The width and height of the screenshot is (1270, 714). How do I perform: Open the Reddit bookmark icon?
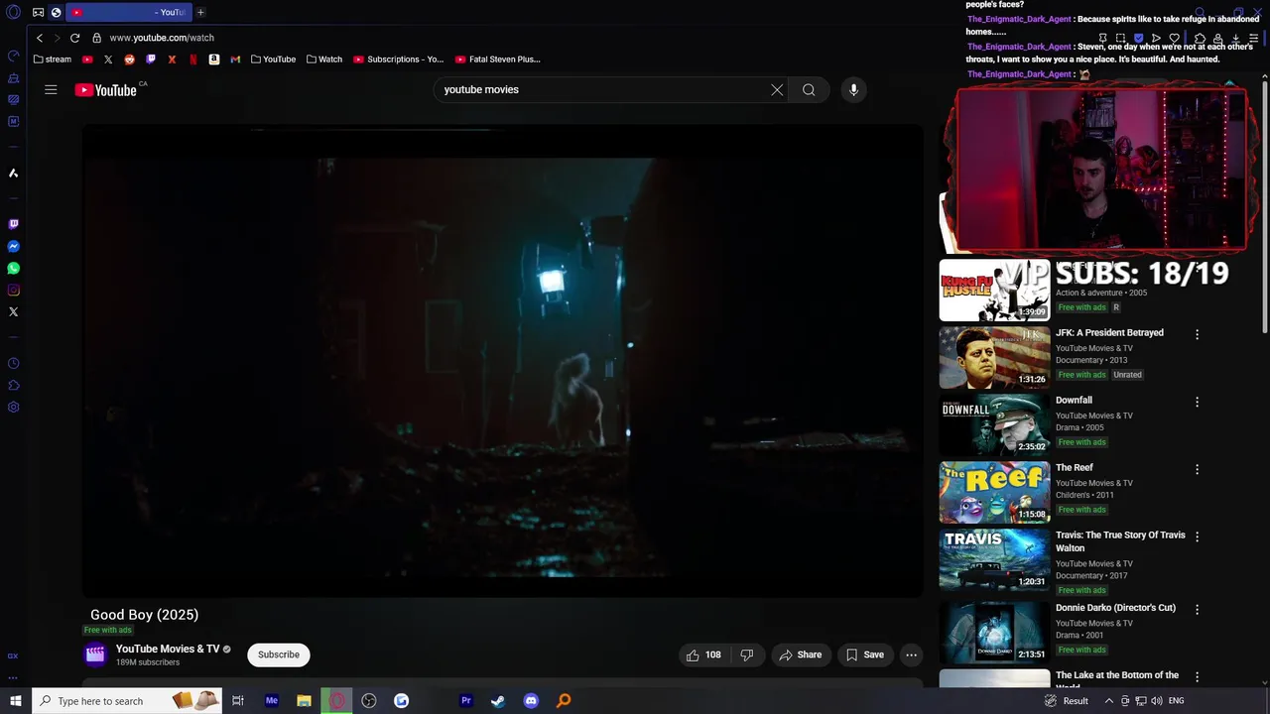(x=129, y=59)
